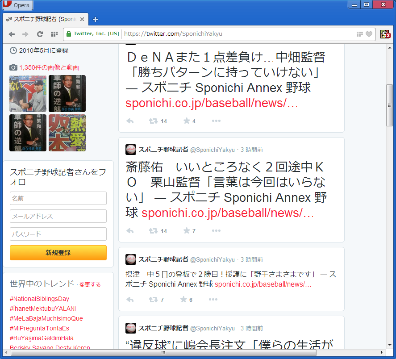
Task: Open a new tab with plus button
Action: click(95, 20)
